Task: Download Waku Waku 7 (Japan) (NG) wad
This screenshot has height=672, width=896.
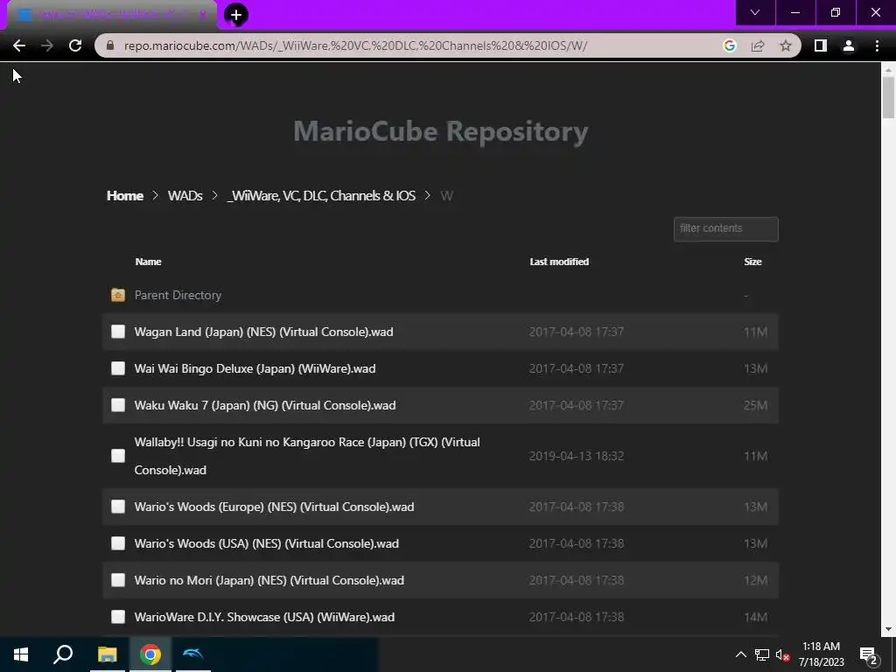Action: point(264,405)
